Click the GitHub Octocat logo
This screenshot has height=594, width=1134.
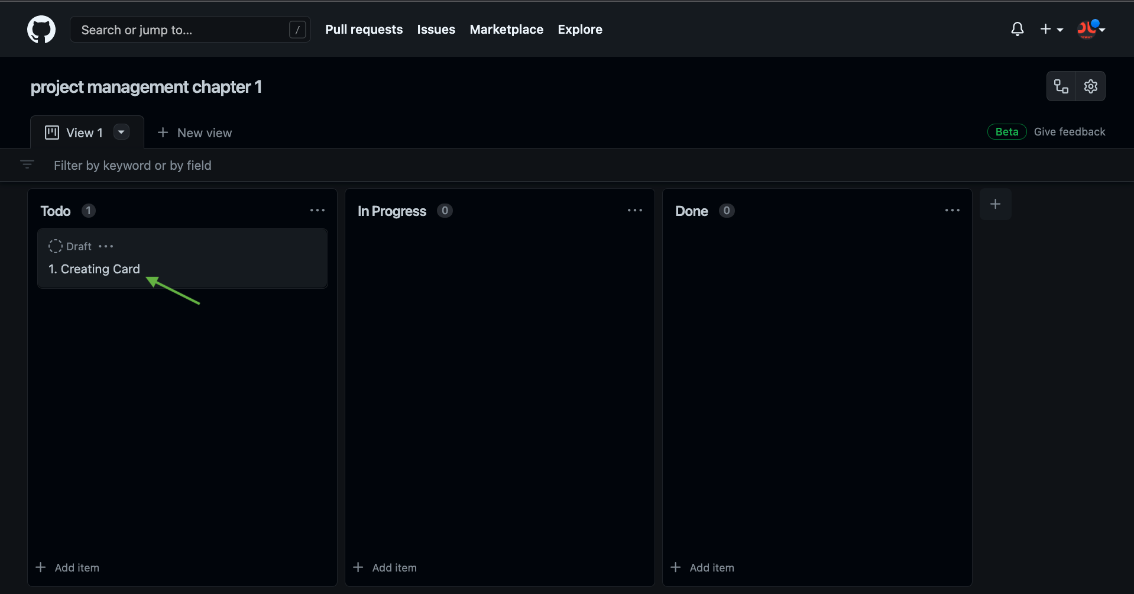41,30
